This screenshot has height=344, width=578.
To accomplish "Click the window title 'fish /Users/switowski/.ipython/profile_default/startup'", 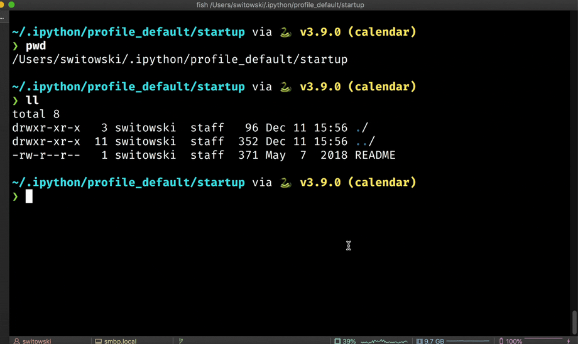I will 280,5.
